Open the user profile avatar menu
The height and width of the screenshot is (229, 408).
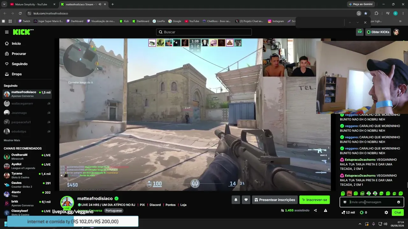click(x=396, y=32)
